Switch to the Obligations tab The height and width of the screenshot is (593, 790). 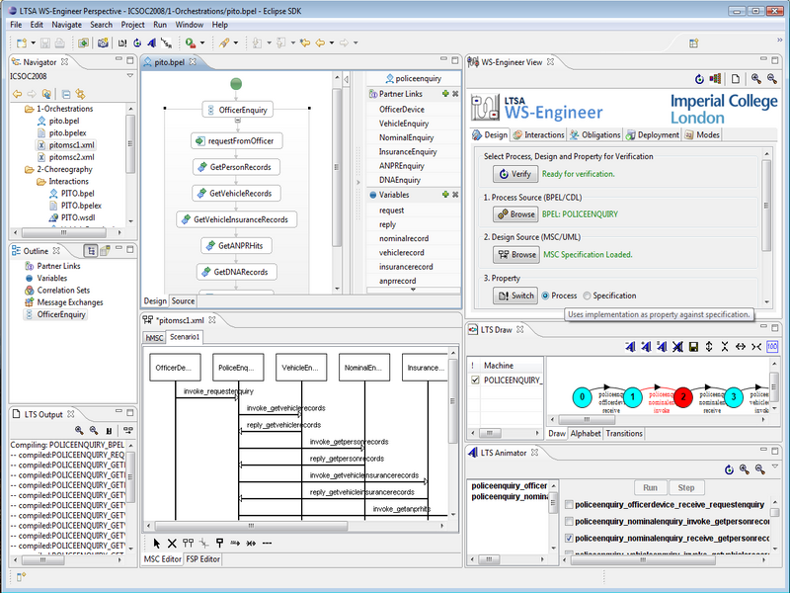595,135
